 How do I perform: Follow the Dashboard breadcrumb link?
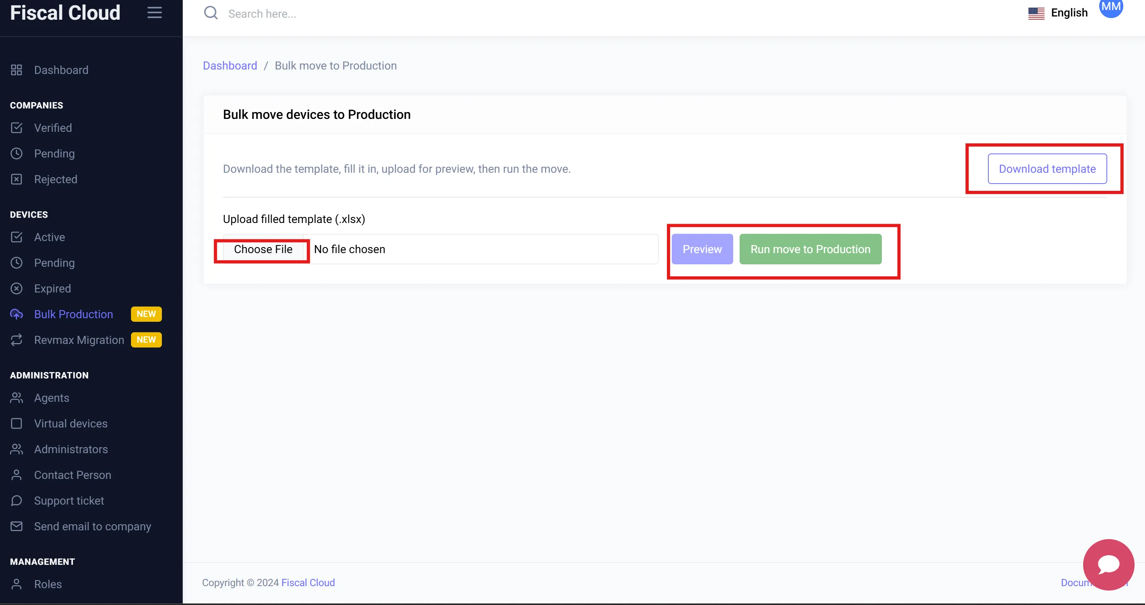pyautogui.click(x=230, y=66)
